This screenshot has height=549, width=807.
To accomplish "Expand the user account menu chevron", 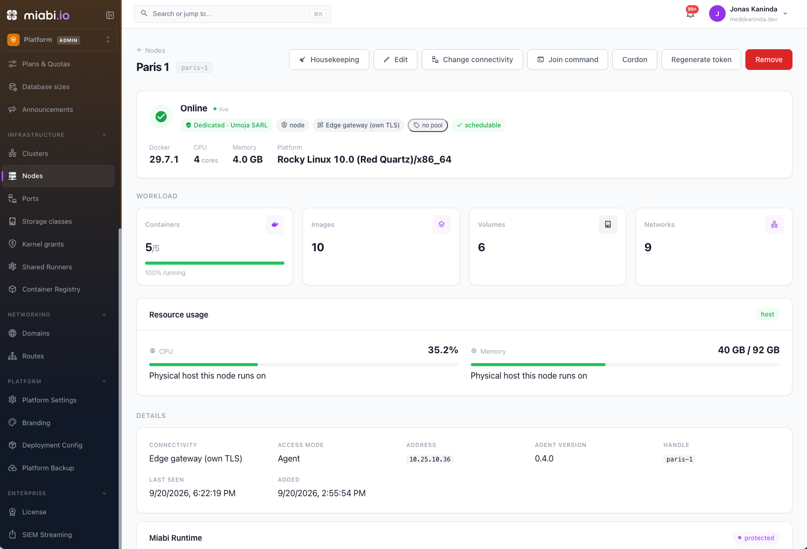I will coord(785,14).
